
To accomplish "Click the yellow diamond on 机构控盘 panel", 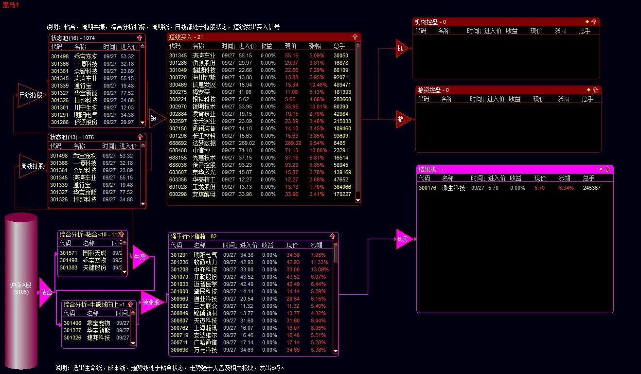I will pyautogui.click(x=587, y=21).
